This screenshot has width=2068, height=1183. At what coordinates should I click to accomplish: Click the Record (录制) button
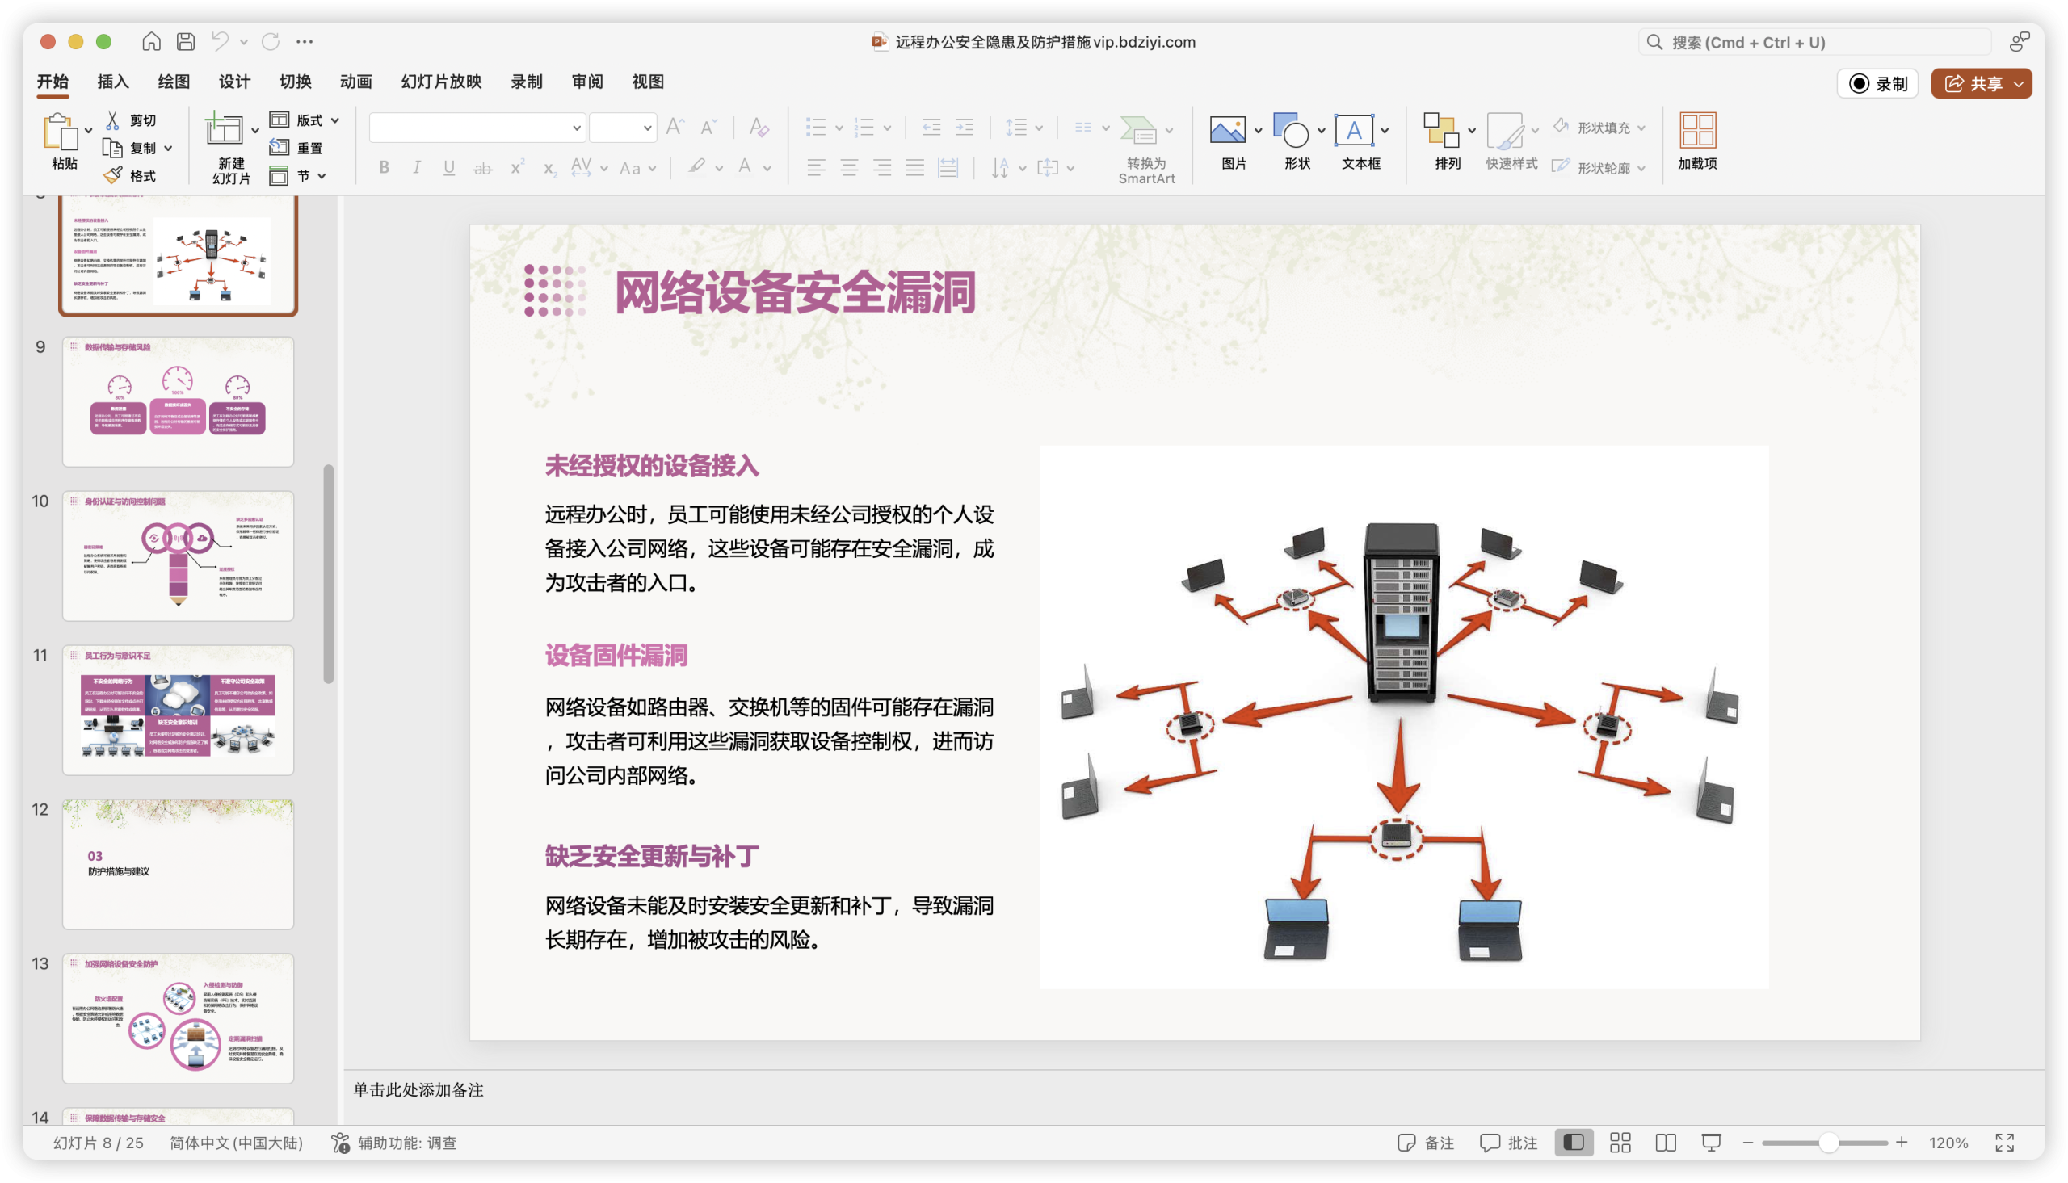pos(1877,84)
